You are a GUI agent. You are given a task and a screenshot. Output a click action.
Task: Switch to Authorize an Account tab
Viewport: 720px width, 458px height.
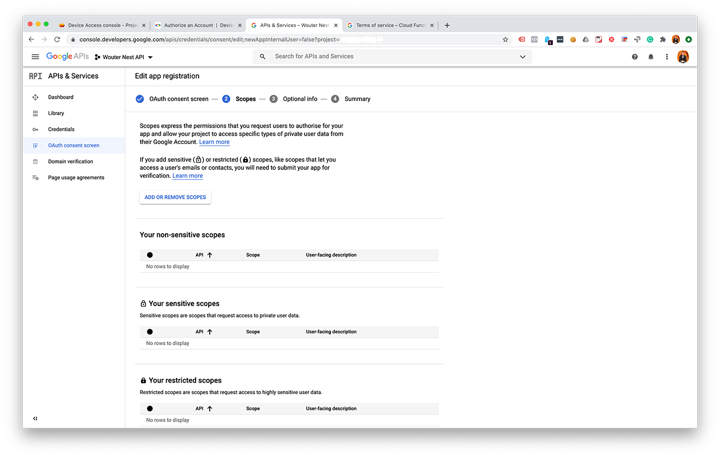click(x=198, y=25)
